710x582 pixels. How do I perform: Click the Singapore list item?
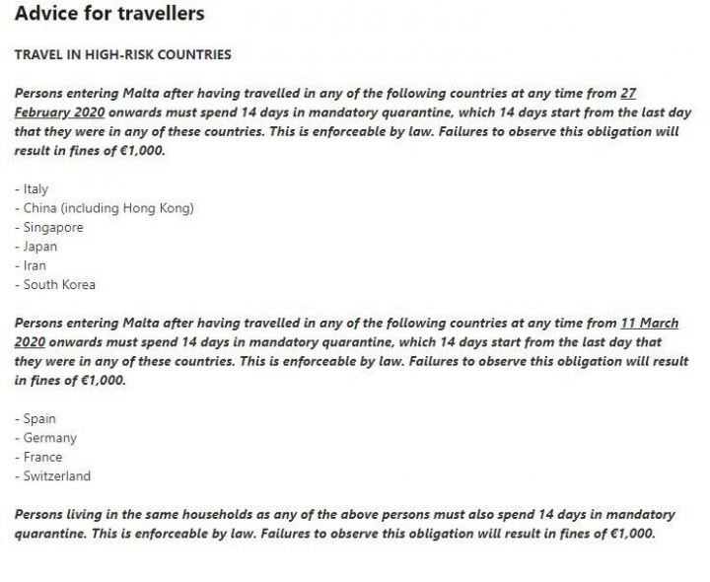click(x=53, y=228)
